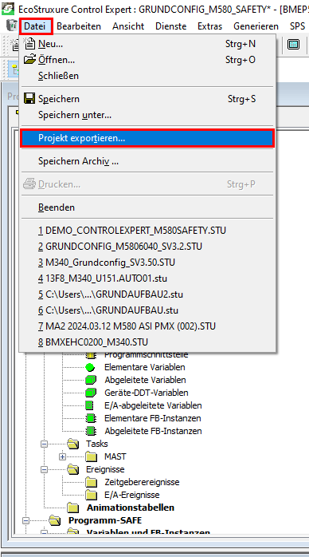Select Animationstabellen tree node
309x557 pixels.
point(130,508)
